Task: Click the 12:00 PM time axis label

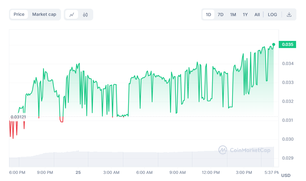Action: [211, 172]
